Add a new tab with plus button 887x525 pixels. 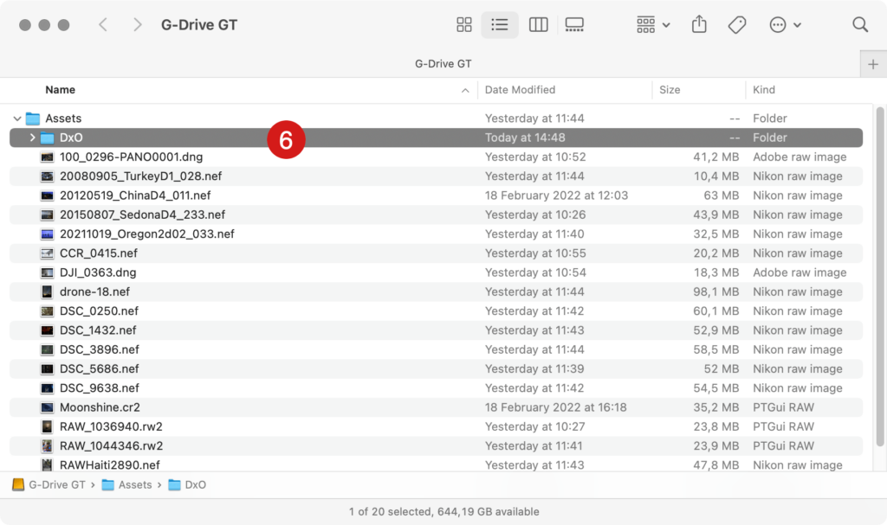coord(873,64)
